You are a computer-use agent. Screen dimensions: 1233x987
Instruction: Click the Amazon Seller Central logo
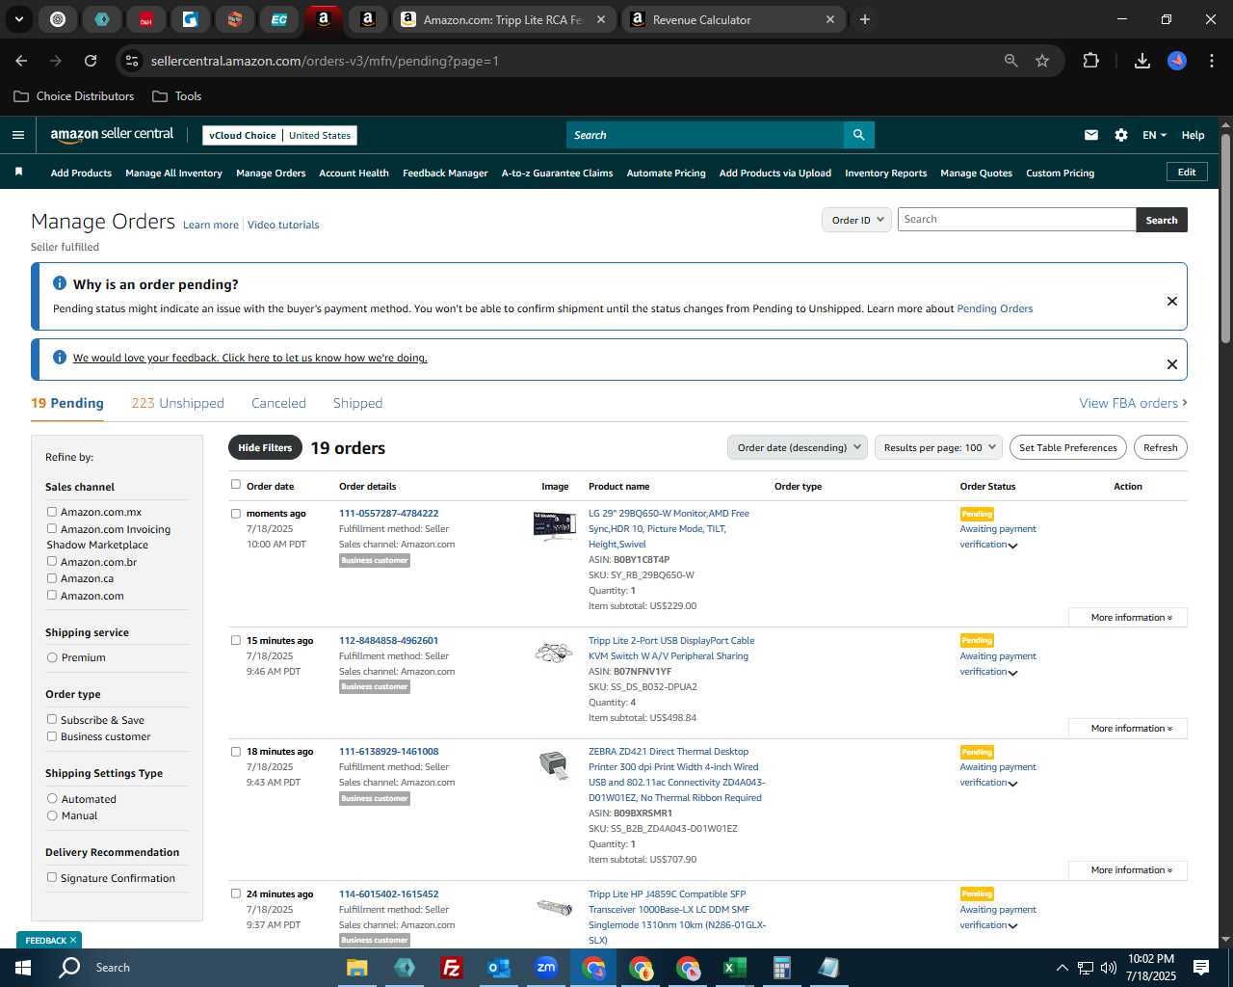112,135
